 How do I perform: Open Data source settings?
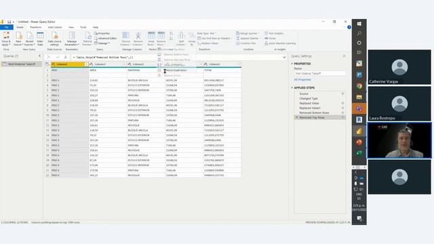pyautogui.click(x=55, y=39)
